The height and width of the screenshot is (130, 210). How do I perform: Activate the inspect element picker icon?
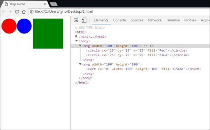pyautogui.click(x=76, y=20)
